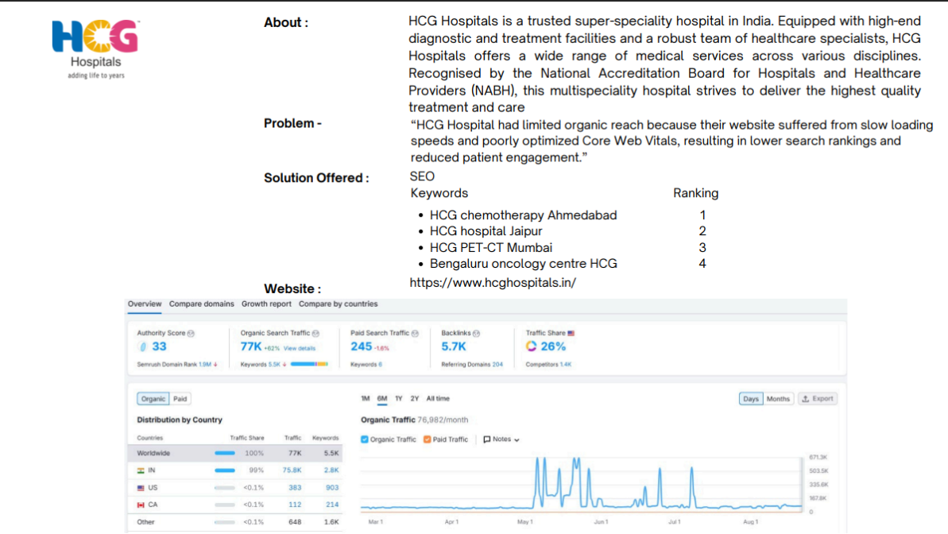
Task: Click the Canada flag in country list
Action: 141,505
